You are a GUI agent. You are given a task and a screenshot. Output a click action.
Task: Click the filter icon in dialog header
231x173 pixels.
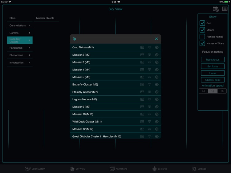75,39
